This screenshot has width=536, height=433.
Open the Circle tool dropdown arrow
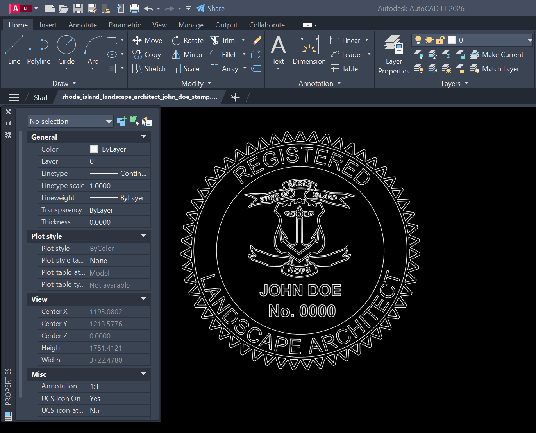[66, 69]
